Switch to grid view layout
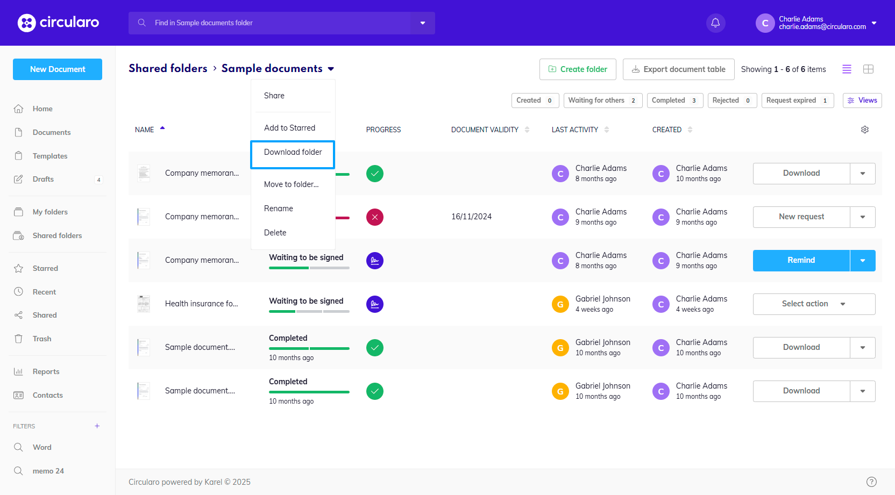895x495 pixels. pos(868,69)
